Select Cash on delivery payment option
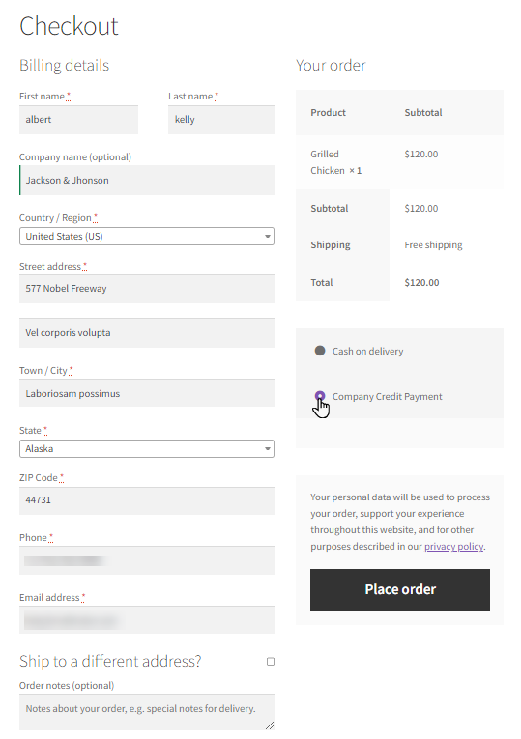The image size is (521, 739). pos(320,351)
